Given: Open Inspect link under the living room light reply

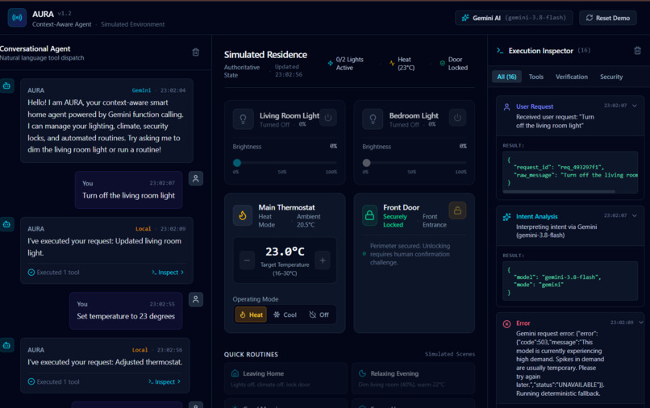Looking at the screenshot, I should [x=168, y=273].
